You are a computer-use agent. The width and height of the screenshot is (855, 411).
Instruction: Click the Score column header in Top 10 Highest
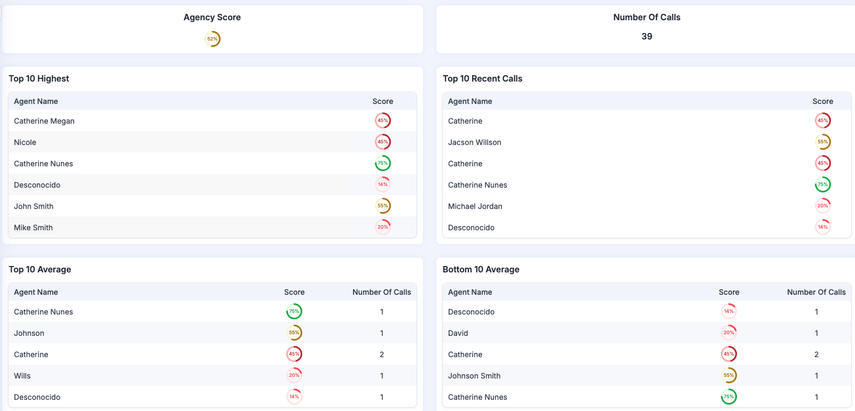tap(382, 101)
